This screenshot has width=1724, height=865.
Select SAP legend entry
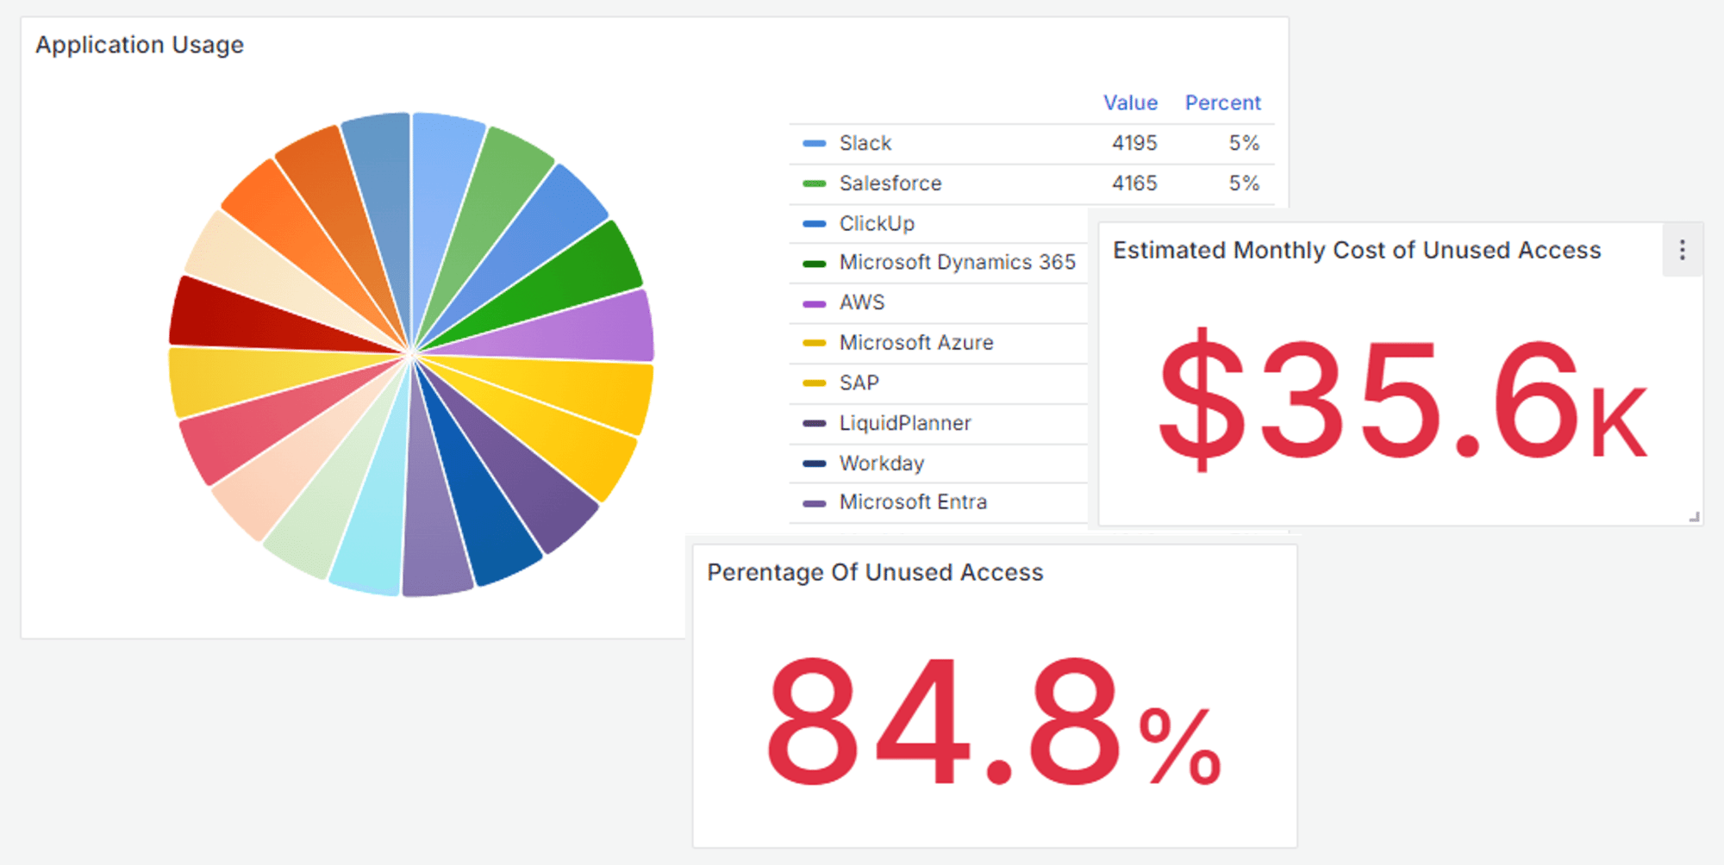pyautogui.click(x=859, y=383)
